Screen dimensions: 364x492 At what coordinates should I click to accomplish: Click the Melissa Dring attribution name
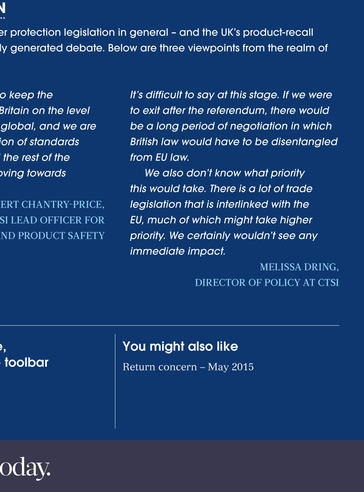299,267
